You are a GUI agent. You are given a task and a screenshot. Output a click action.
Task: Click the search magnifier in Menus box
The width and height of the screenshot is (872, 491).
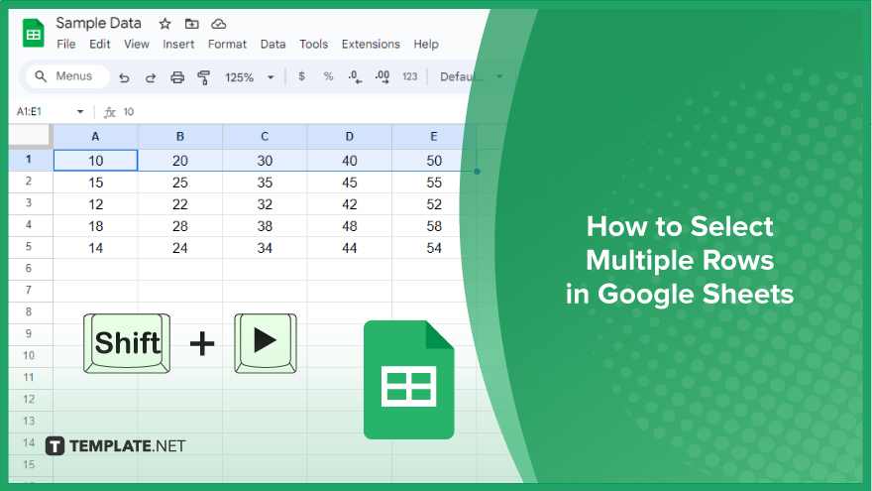(x=41, y=76)
